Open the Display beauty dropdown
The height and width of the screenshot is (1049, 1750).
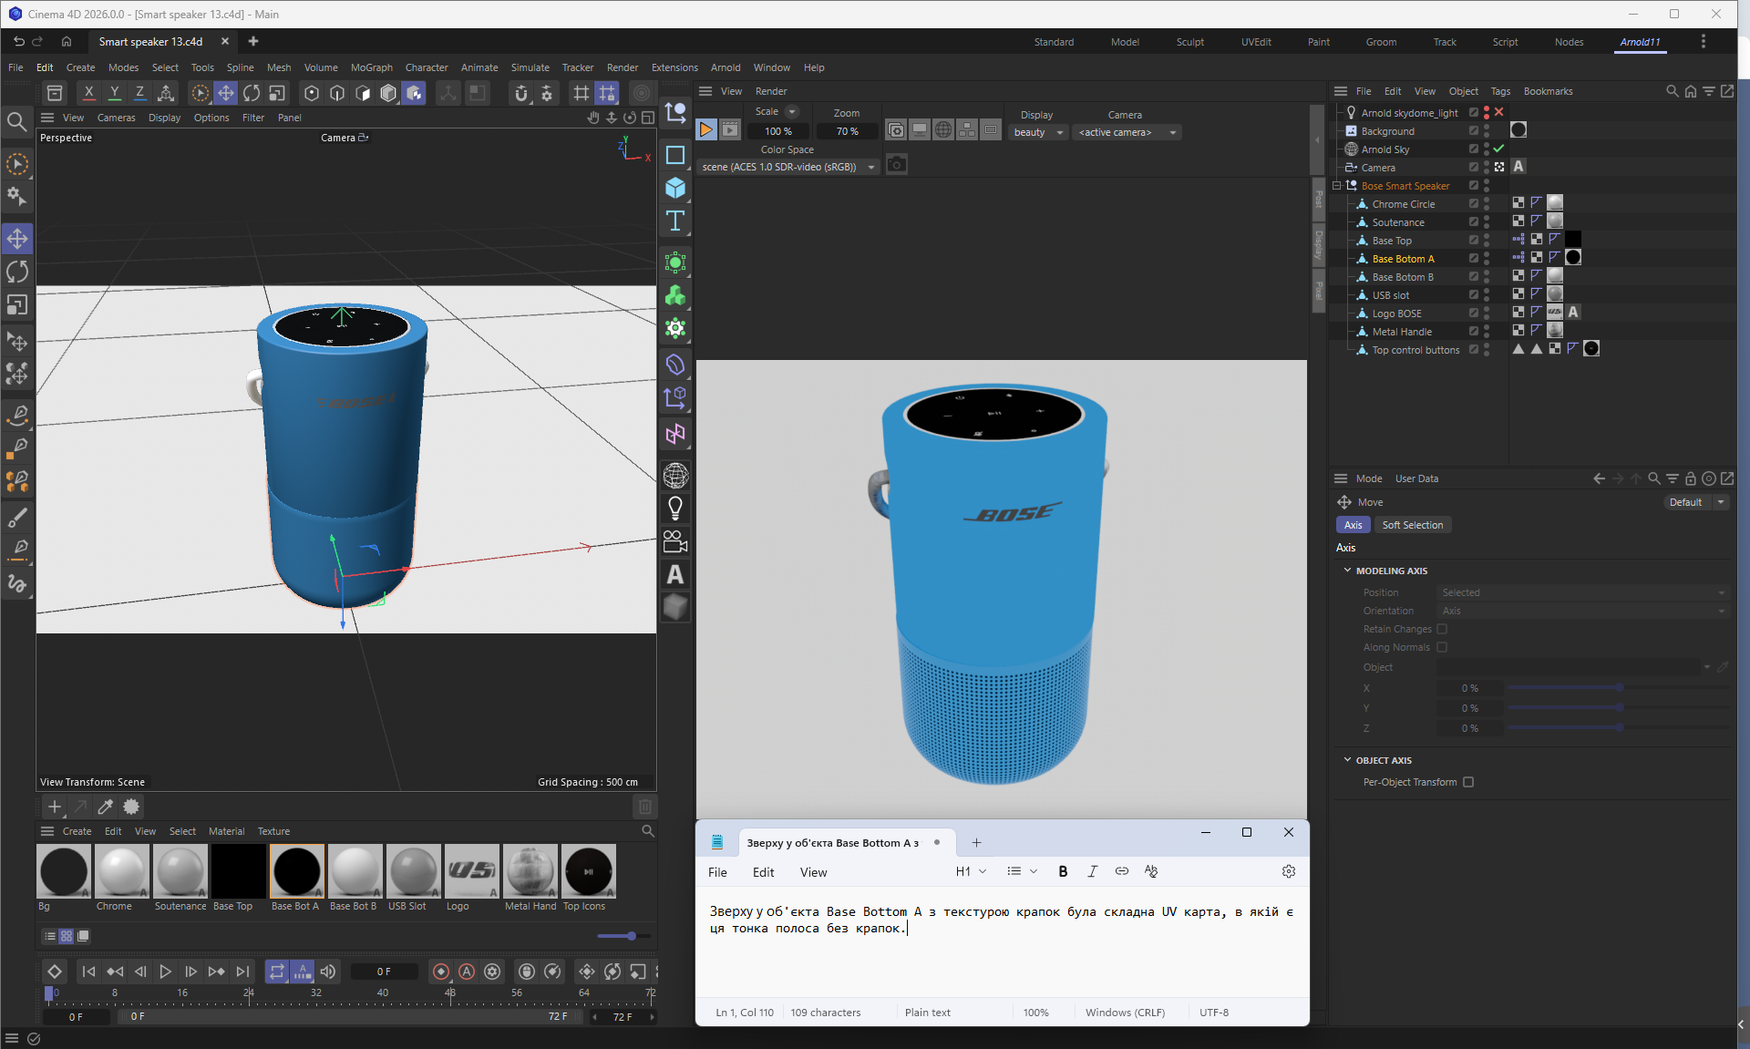pyautogui.click(x=1039, y=132)
